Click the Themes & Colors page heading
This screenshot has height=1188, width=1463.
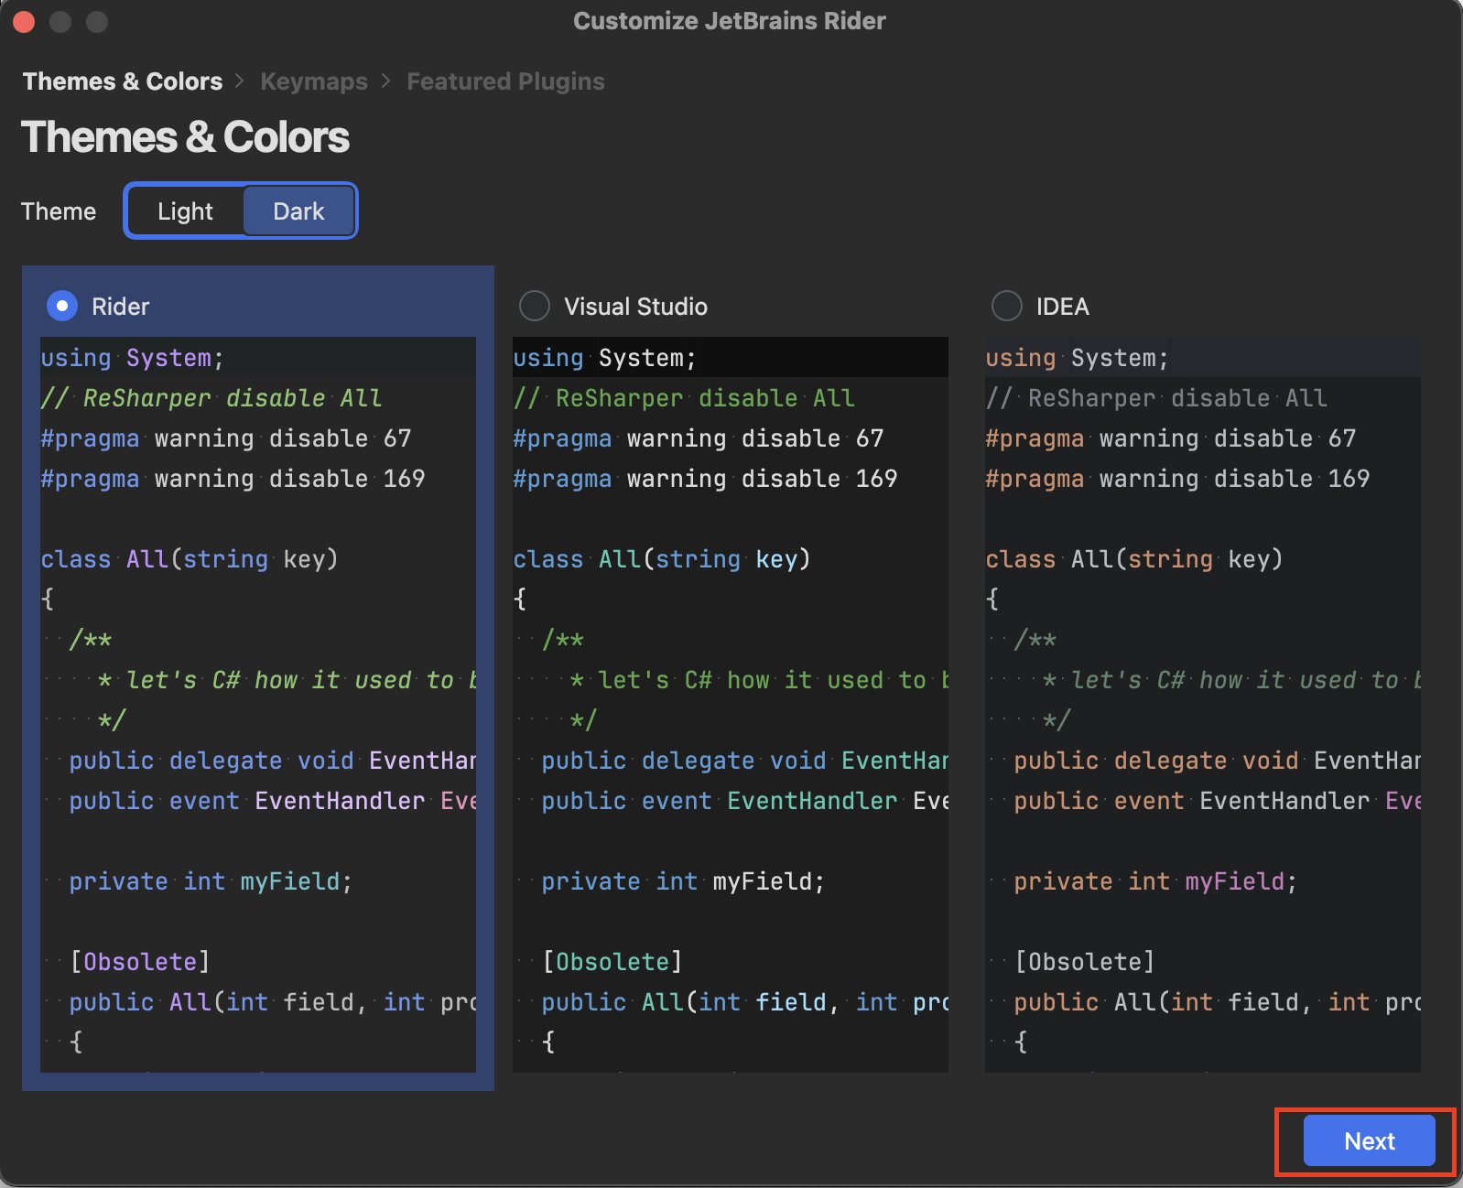[x=185, y=137]
